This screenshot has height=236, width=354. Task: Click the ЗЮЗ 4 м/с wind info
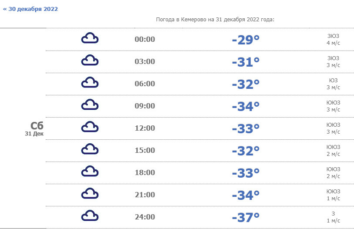click(x=333, y=39)
